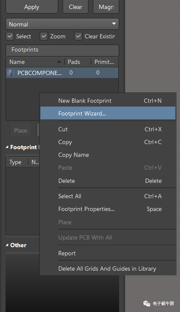Collapse the Other section triangle
180x312 pixels.
click(x=7, y=245)
